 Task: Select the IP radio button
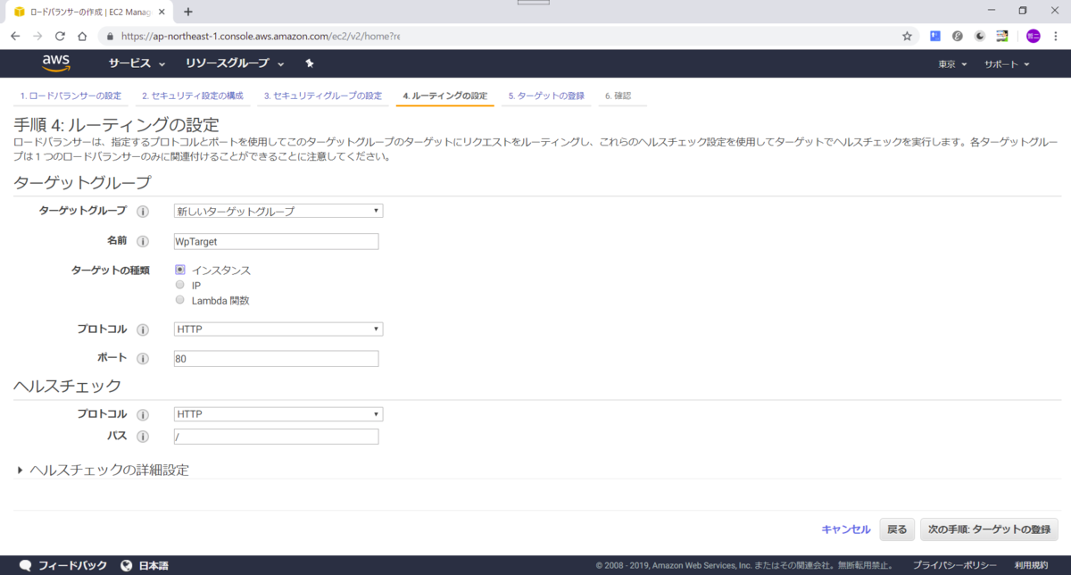(x=179, y=285)
